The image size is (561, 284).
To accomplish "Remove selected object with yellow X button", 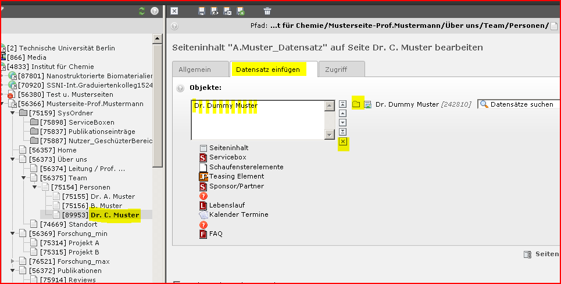I will click(x=343, y=142).
